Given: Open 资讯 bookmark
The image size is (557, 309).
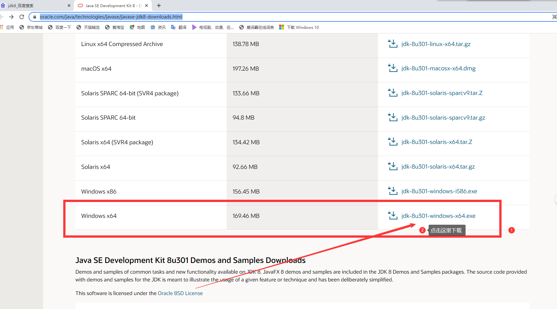Looking at the screenshot, I should [x=158, y=28].
